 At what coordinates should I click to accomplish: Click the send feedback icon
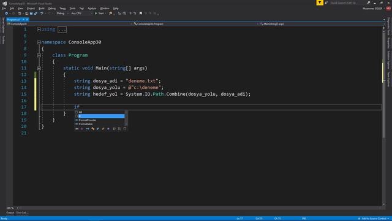(x=326, y=2)
